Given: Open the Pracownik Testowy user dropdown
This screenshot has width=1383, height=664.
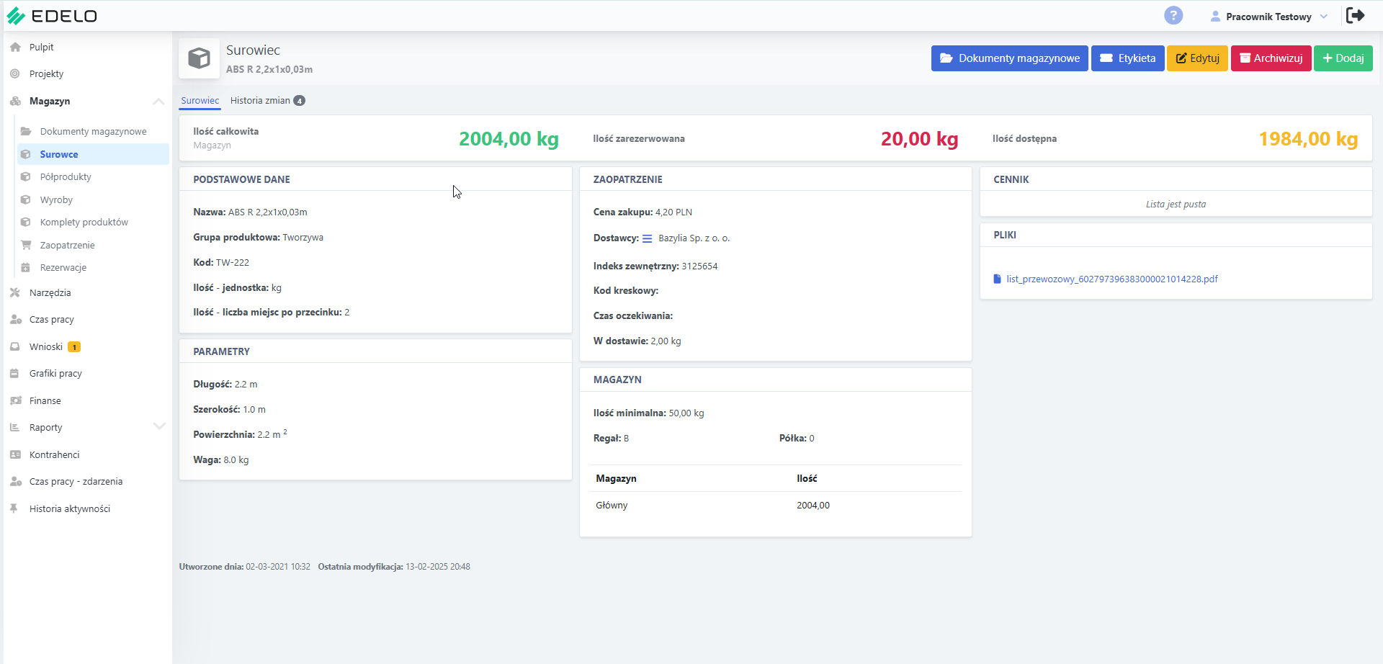Looking at the screenshot, I should 1268,17.
